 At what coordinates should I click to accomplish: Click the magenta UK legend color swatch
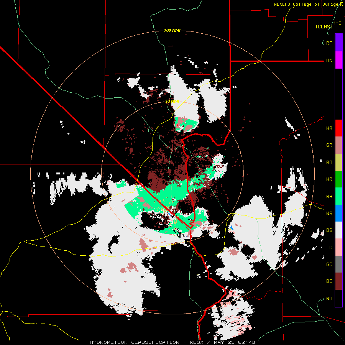coord(338,60)
